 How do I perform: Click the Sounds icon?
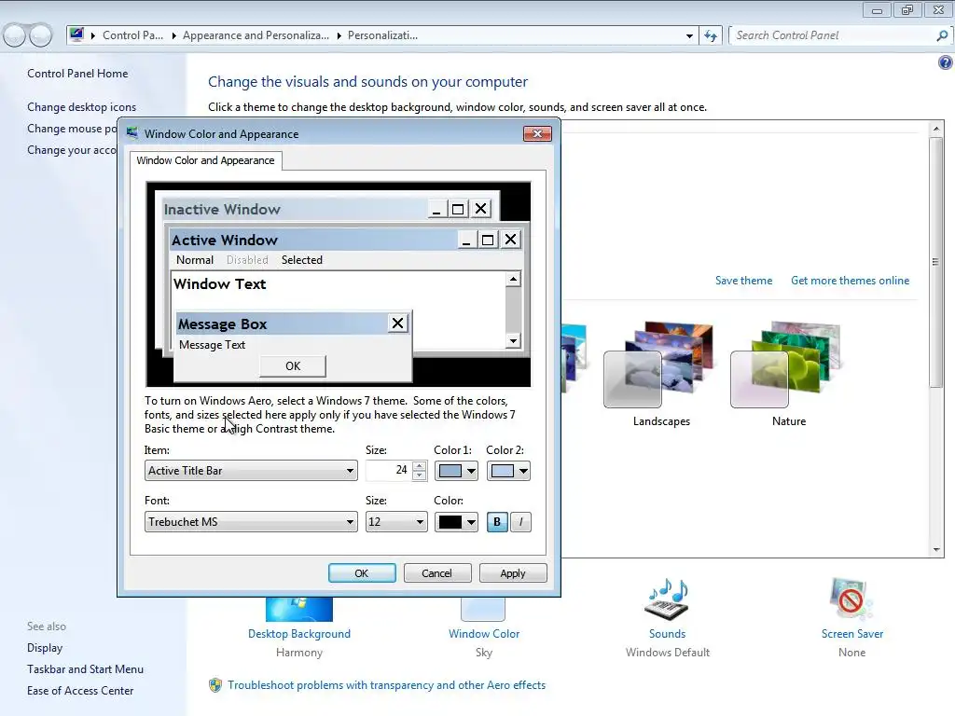(668, 599)
